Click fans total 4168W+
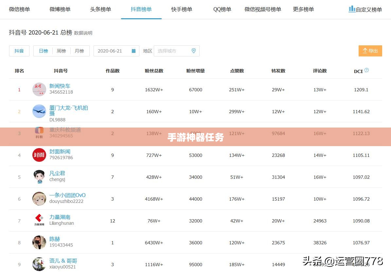 point(154,199)
